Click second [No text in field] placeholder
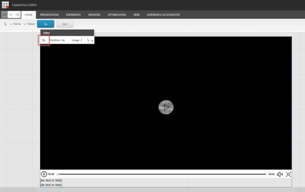This screenshot has width=305, height=192. coord(51,185)
